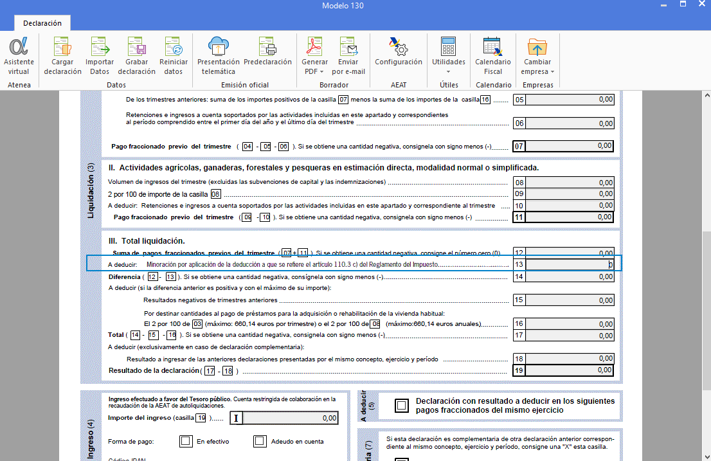Check the En efectivo payment box
The width and height of the screenshot is (711, 461).
(186, 441)
